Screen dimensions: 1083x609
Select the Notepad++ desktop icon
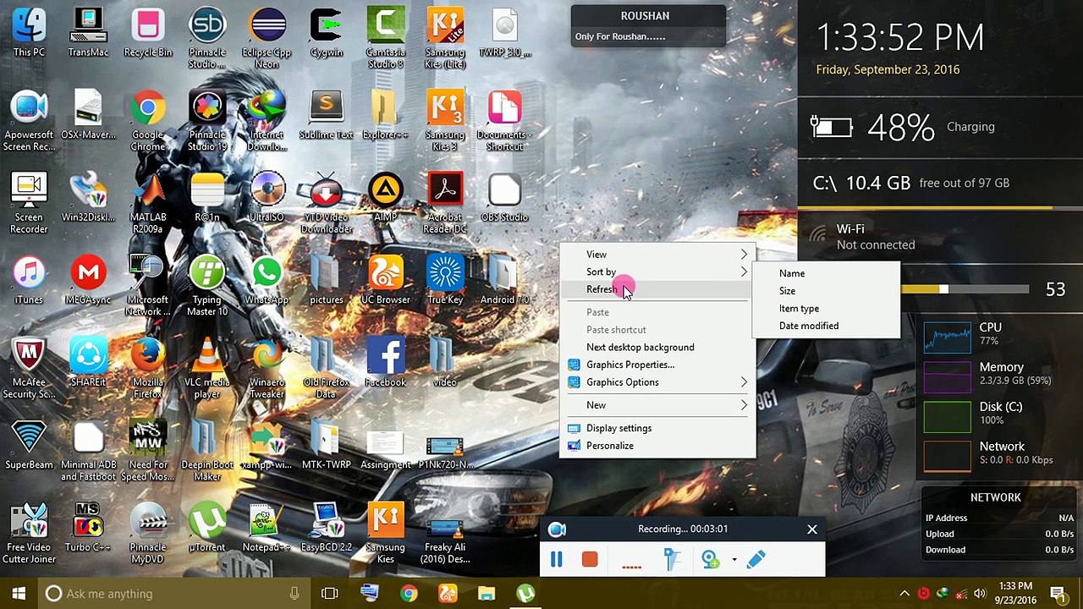coord(267,529)
